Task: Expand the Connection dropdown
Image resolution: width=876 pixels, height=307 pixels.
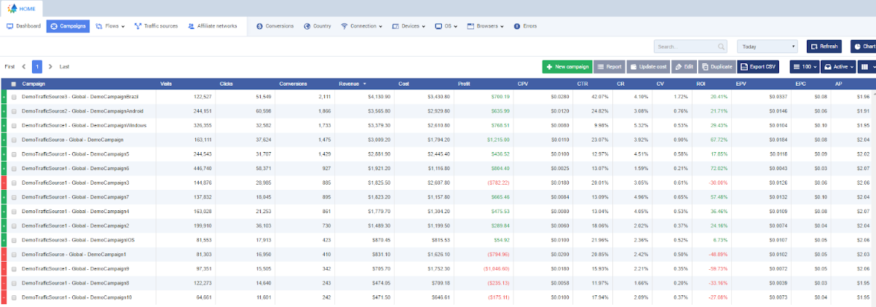Action: 361,26
